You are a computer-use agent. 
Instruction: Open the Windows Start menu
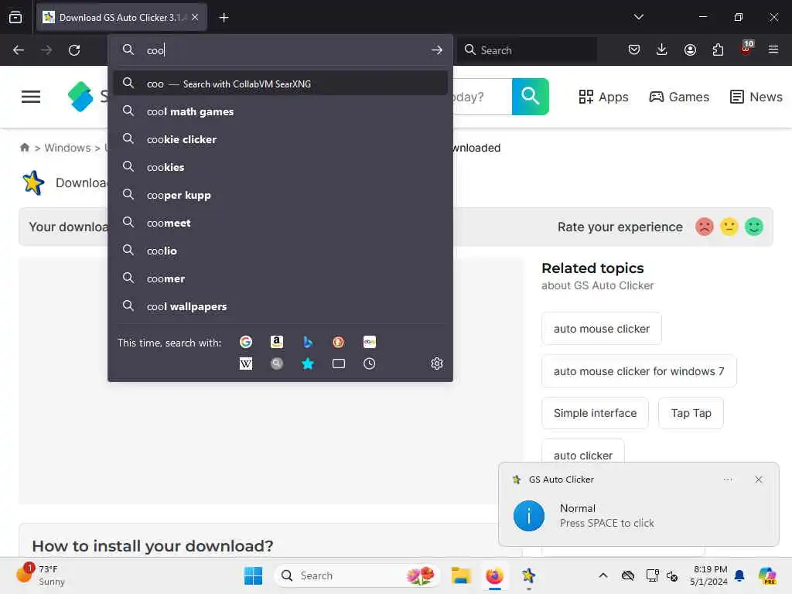(x=253, y=575)
